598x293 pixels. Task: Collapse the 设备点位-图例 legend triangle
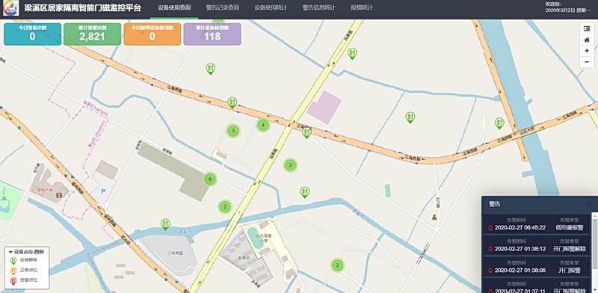[10, 252]
